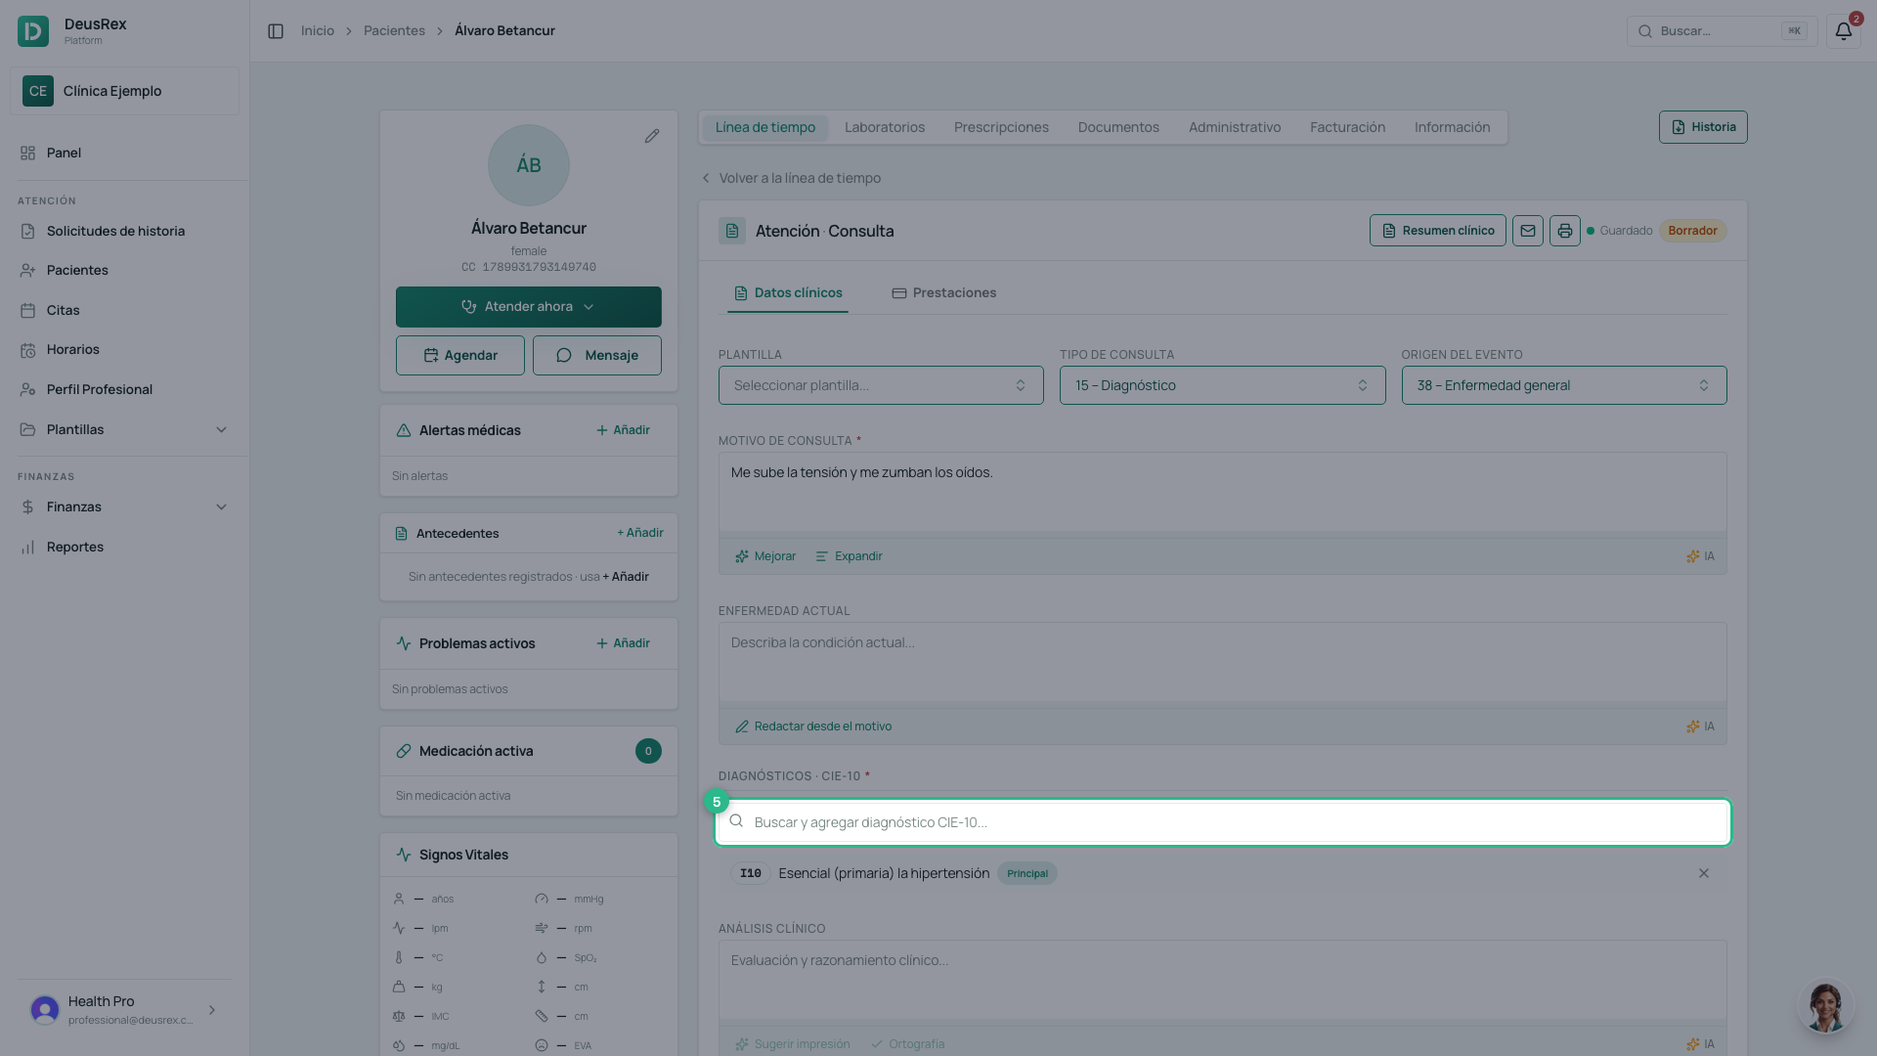
Task: Open the assistant avatar chat bubble
Action: (1825, 1006)
